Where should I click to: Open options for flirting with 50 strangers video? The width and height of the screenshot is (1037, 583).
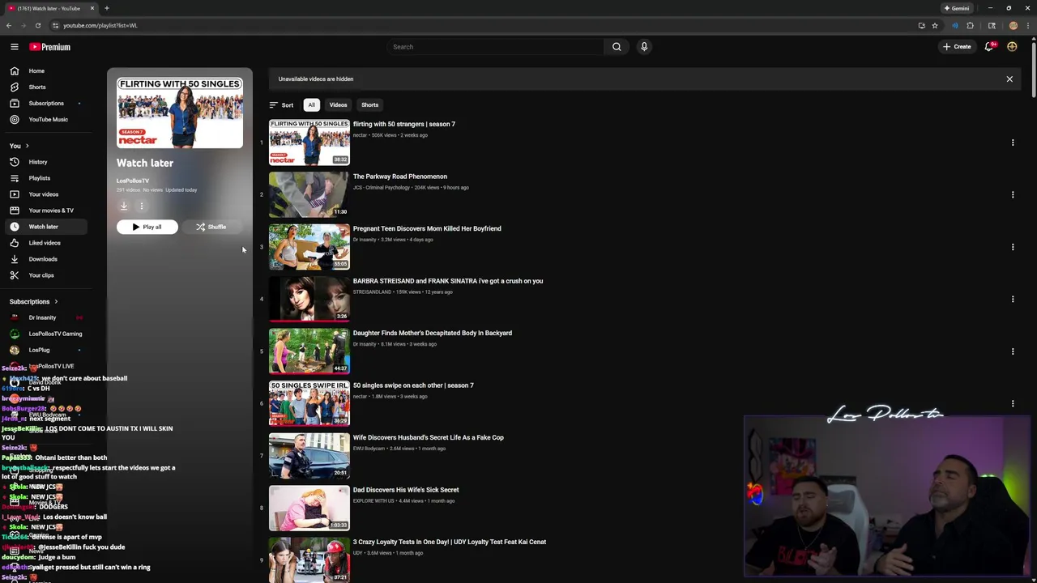[x=1012, y=143]
